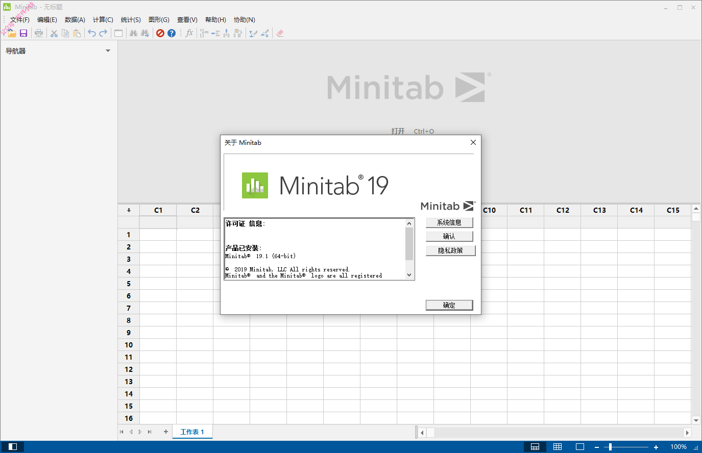Paste with the clipboard icon

(77, 33)
